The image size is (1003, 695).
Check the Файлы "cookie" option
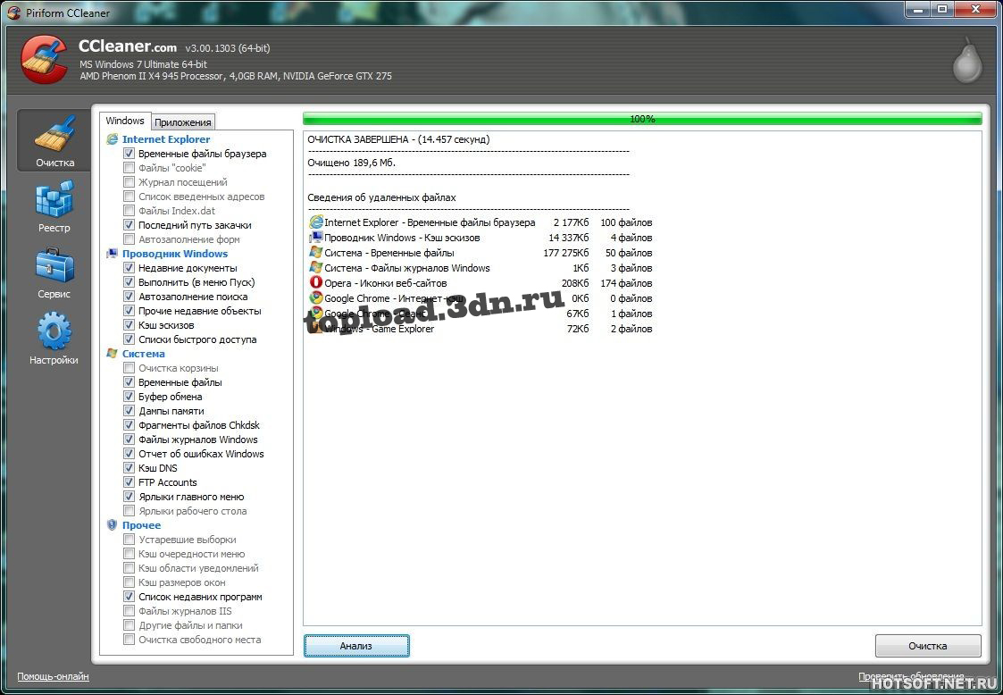click(x=130, y=168)
